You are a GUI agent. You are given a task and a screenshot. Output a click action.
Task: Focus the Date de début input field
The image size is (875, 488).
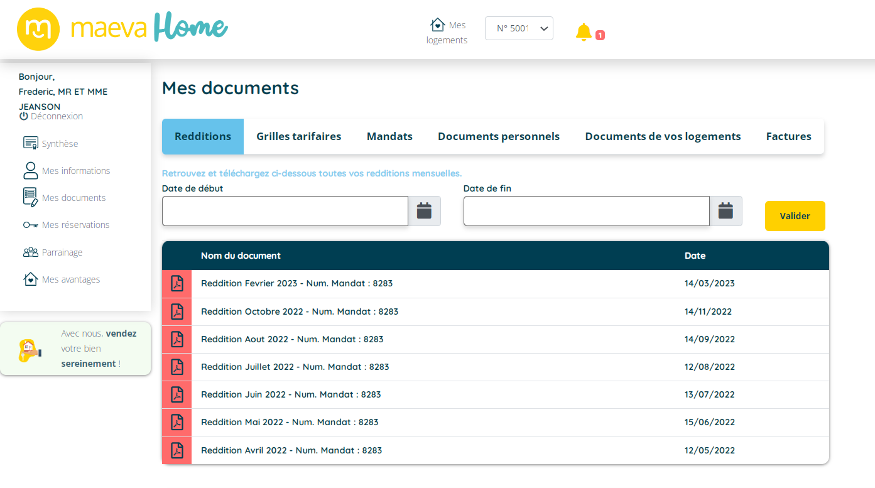point(285,211)
